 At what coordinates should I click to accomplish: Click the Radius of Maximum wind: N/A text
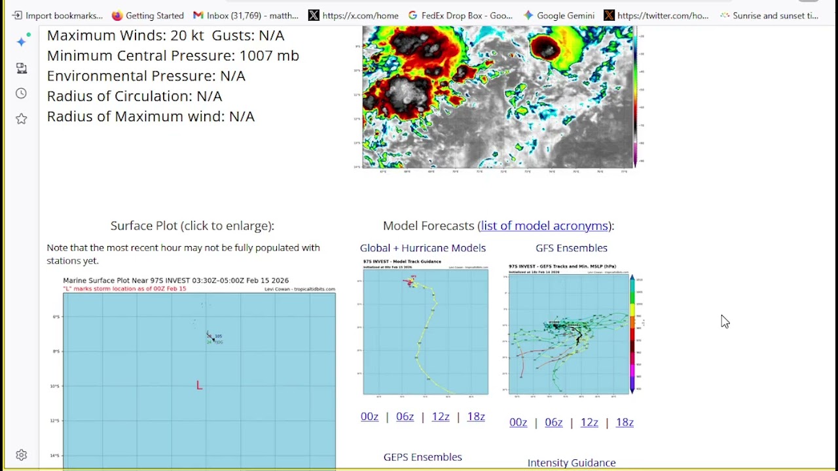(x=151, y=116)
